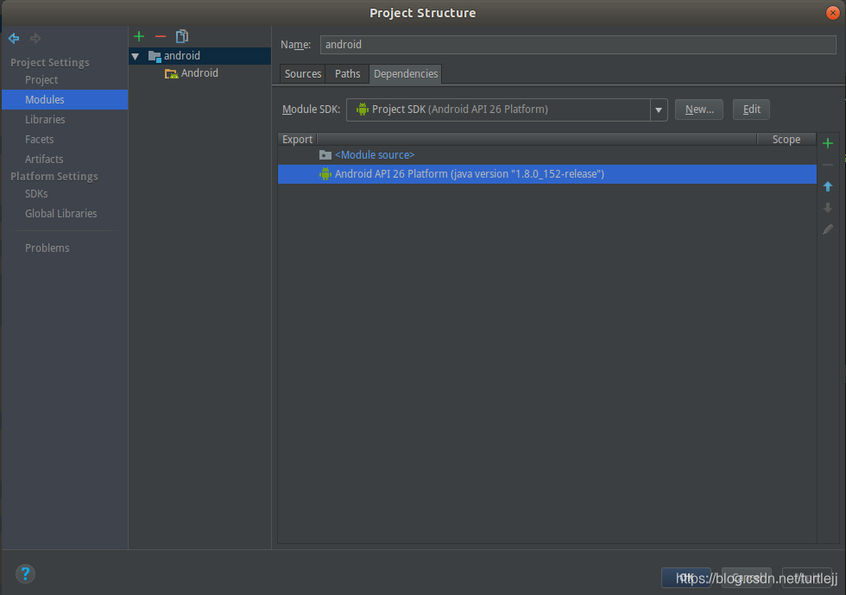Open the Facets settings section
This screenshot has width=846, height=595.
coord(40,140)
